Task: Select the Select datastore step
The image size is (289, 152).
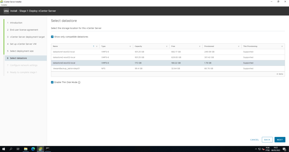Action: tap(26, 58)
